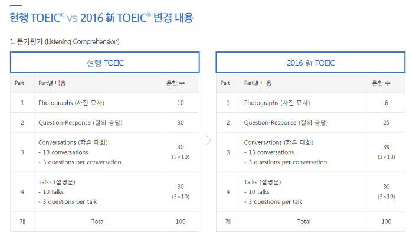The height and width of the screenshot is (241, 413).
Task: Click the '6' question count for Photographs
Action: click(386, 103)
